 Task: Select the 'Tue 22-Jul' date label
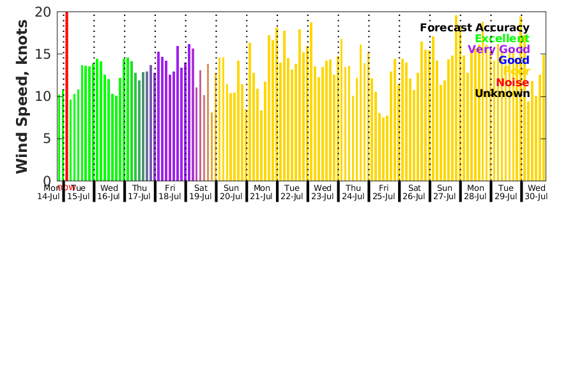[x=292, y=192]
